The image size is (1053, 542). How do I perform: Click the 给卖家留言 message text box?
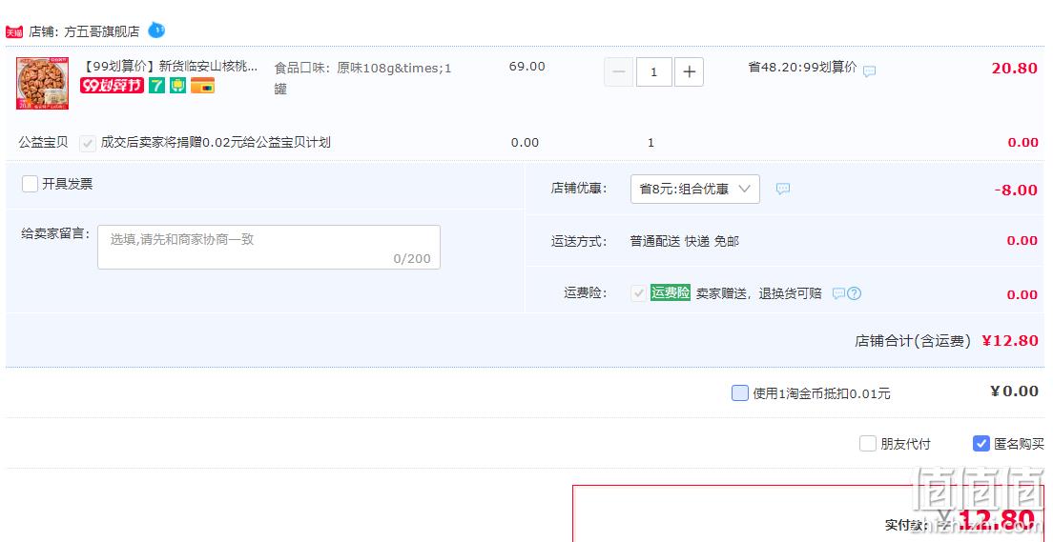(269, 247)
